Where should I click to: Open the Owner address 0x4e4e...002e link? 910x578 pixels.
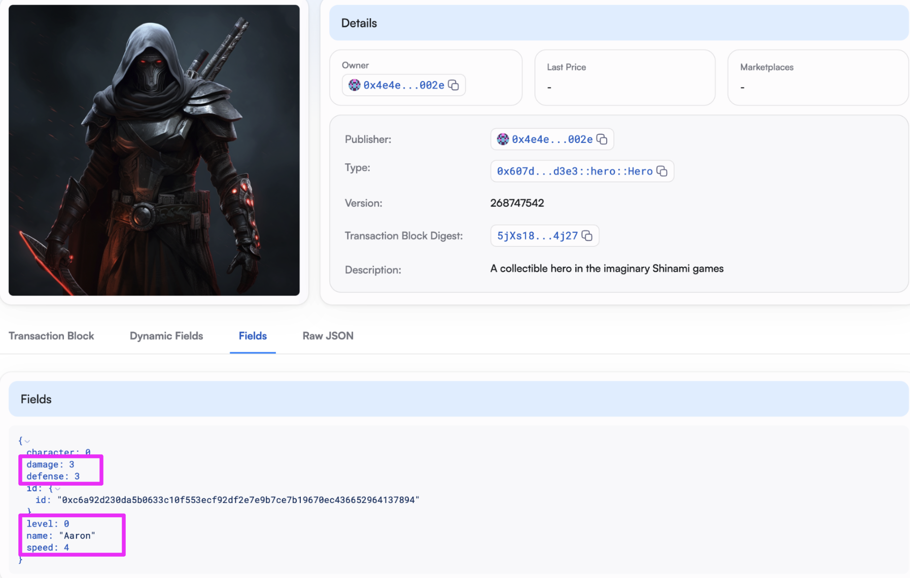pos(404,85)
